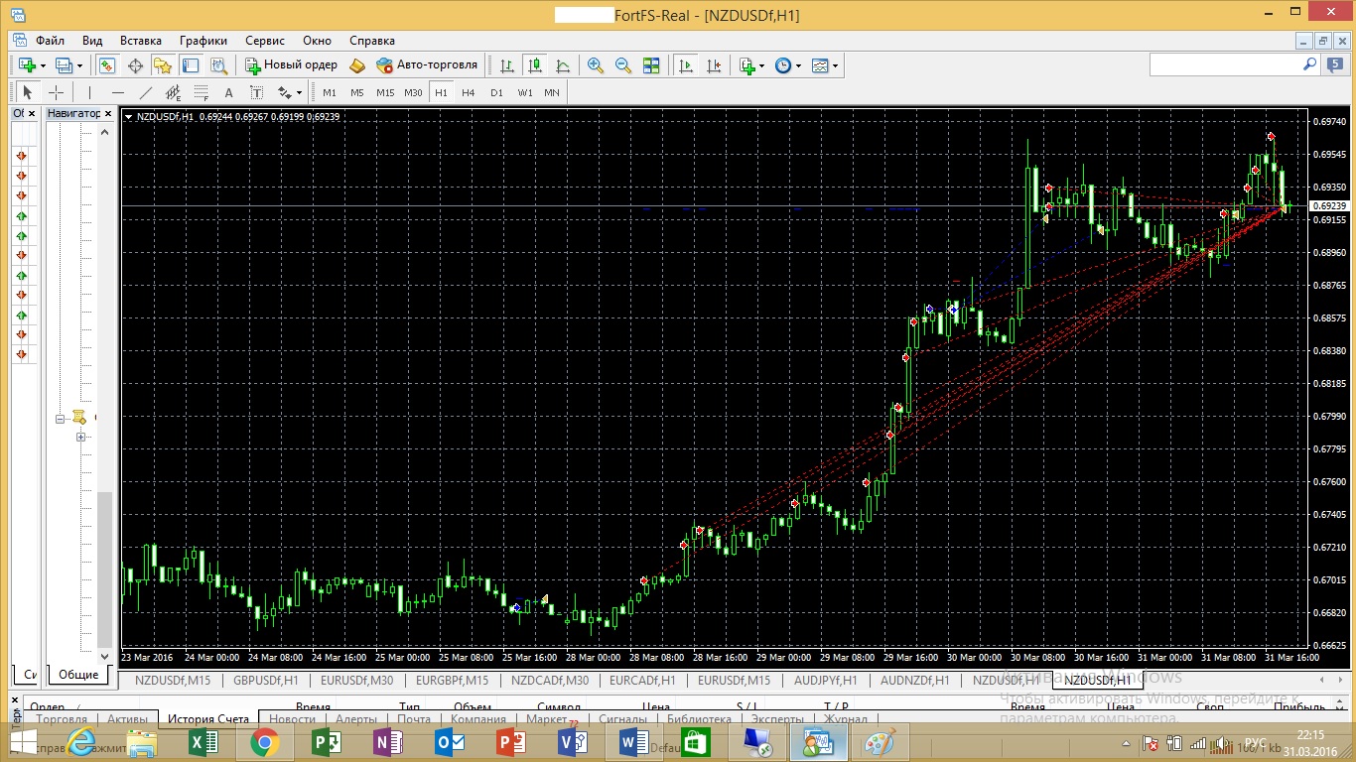Open chart templates dropdown
The width and height of the screenshot is (1356, 762).
coord(825,65)
